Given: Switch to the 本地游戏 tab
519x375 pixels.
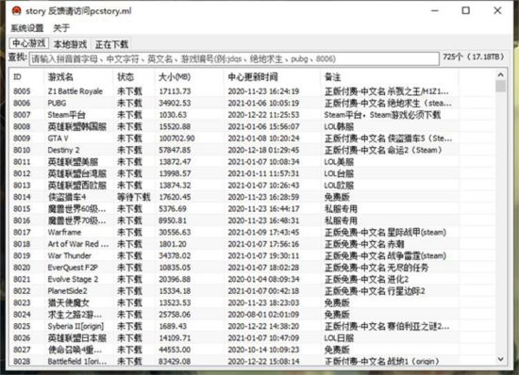Looking at the screenshot, I should point(70,44).
